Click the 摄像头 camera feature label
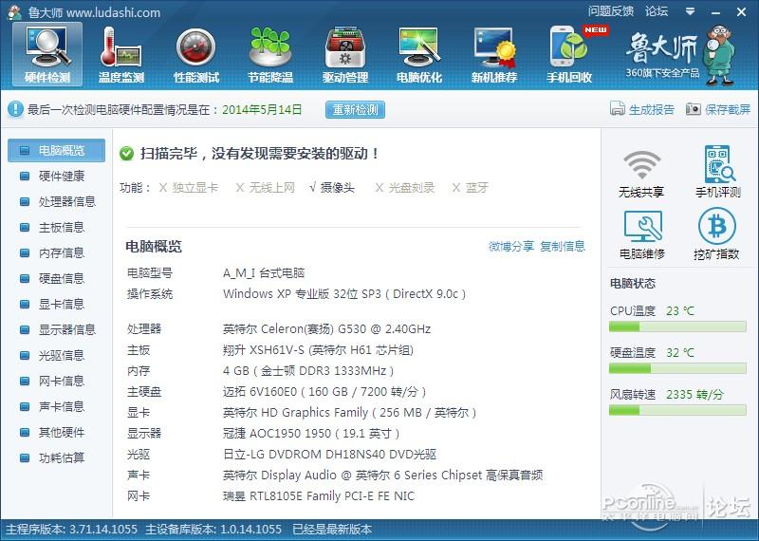 [x=338, y=187]
